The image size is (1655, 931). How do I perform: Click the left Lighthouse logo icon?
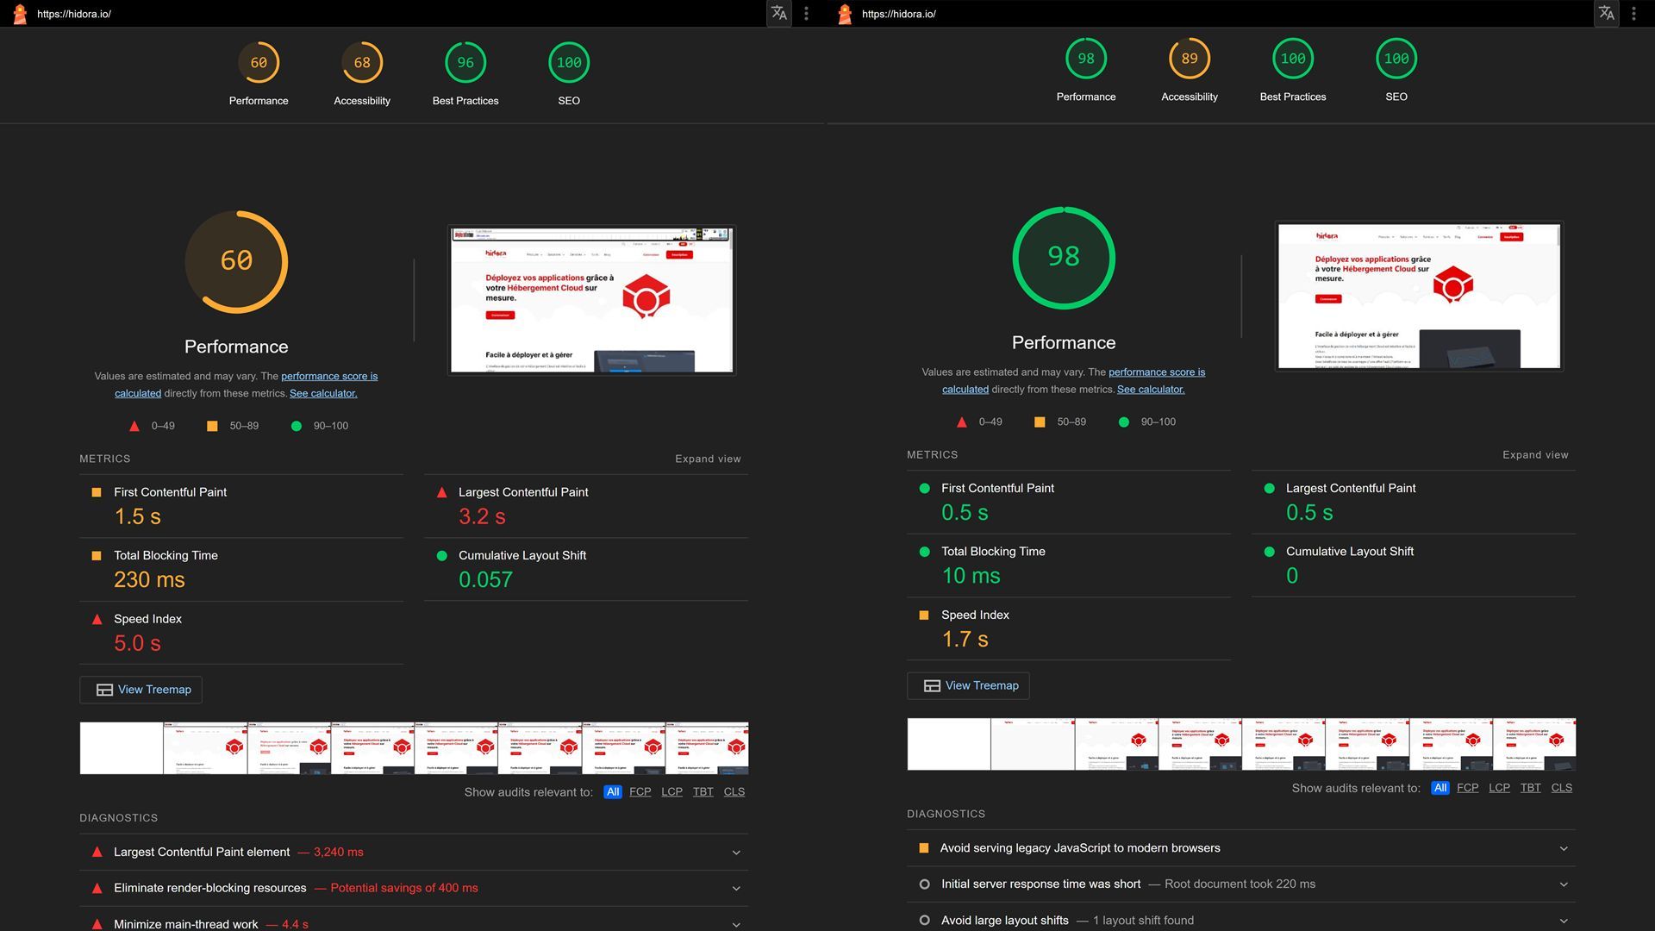(x=20, y=14)
